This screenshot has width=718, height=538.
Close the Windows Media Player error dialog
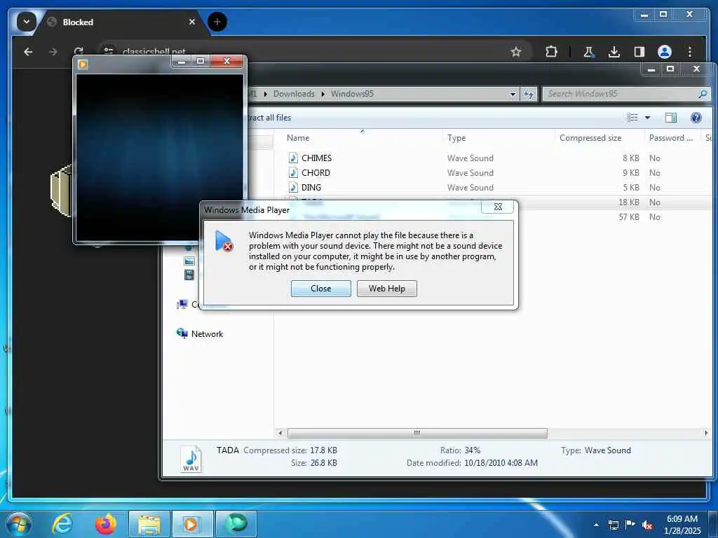click(320, 289)
